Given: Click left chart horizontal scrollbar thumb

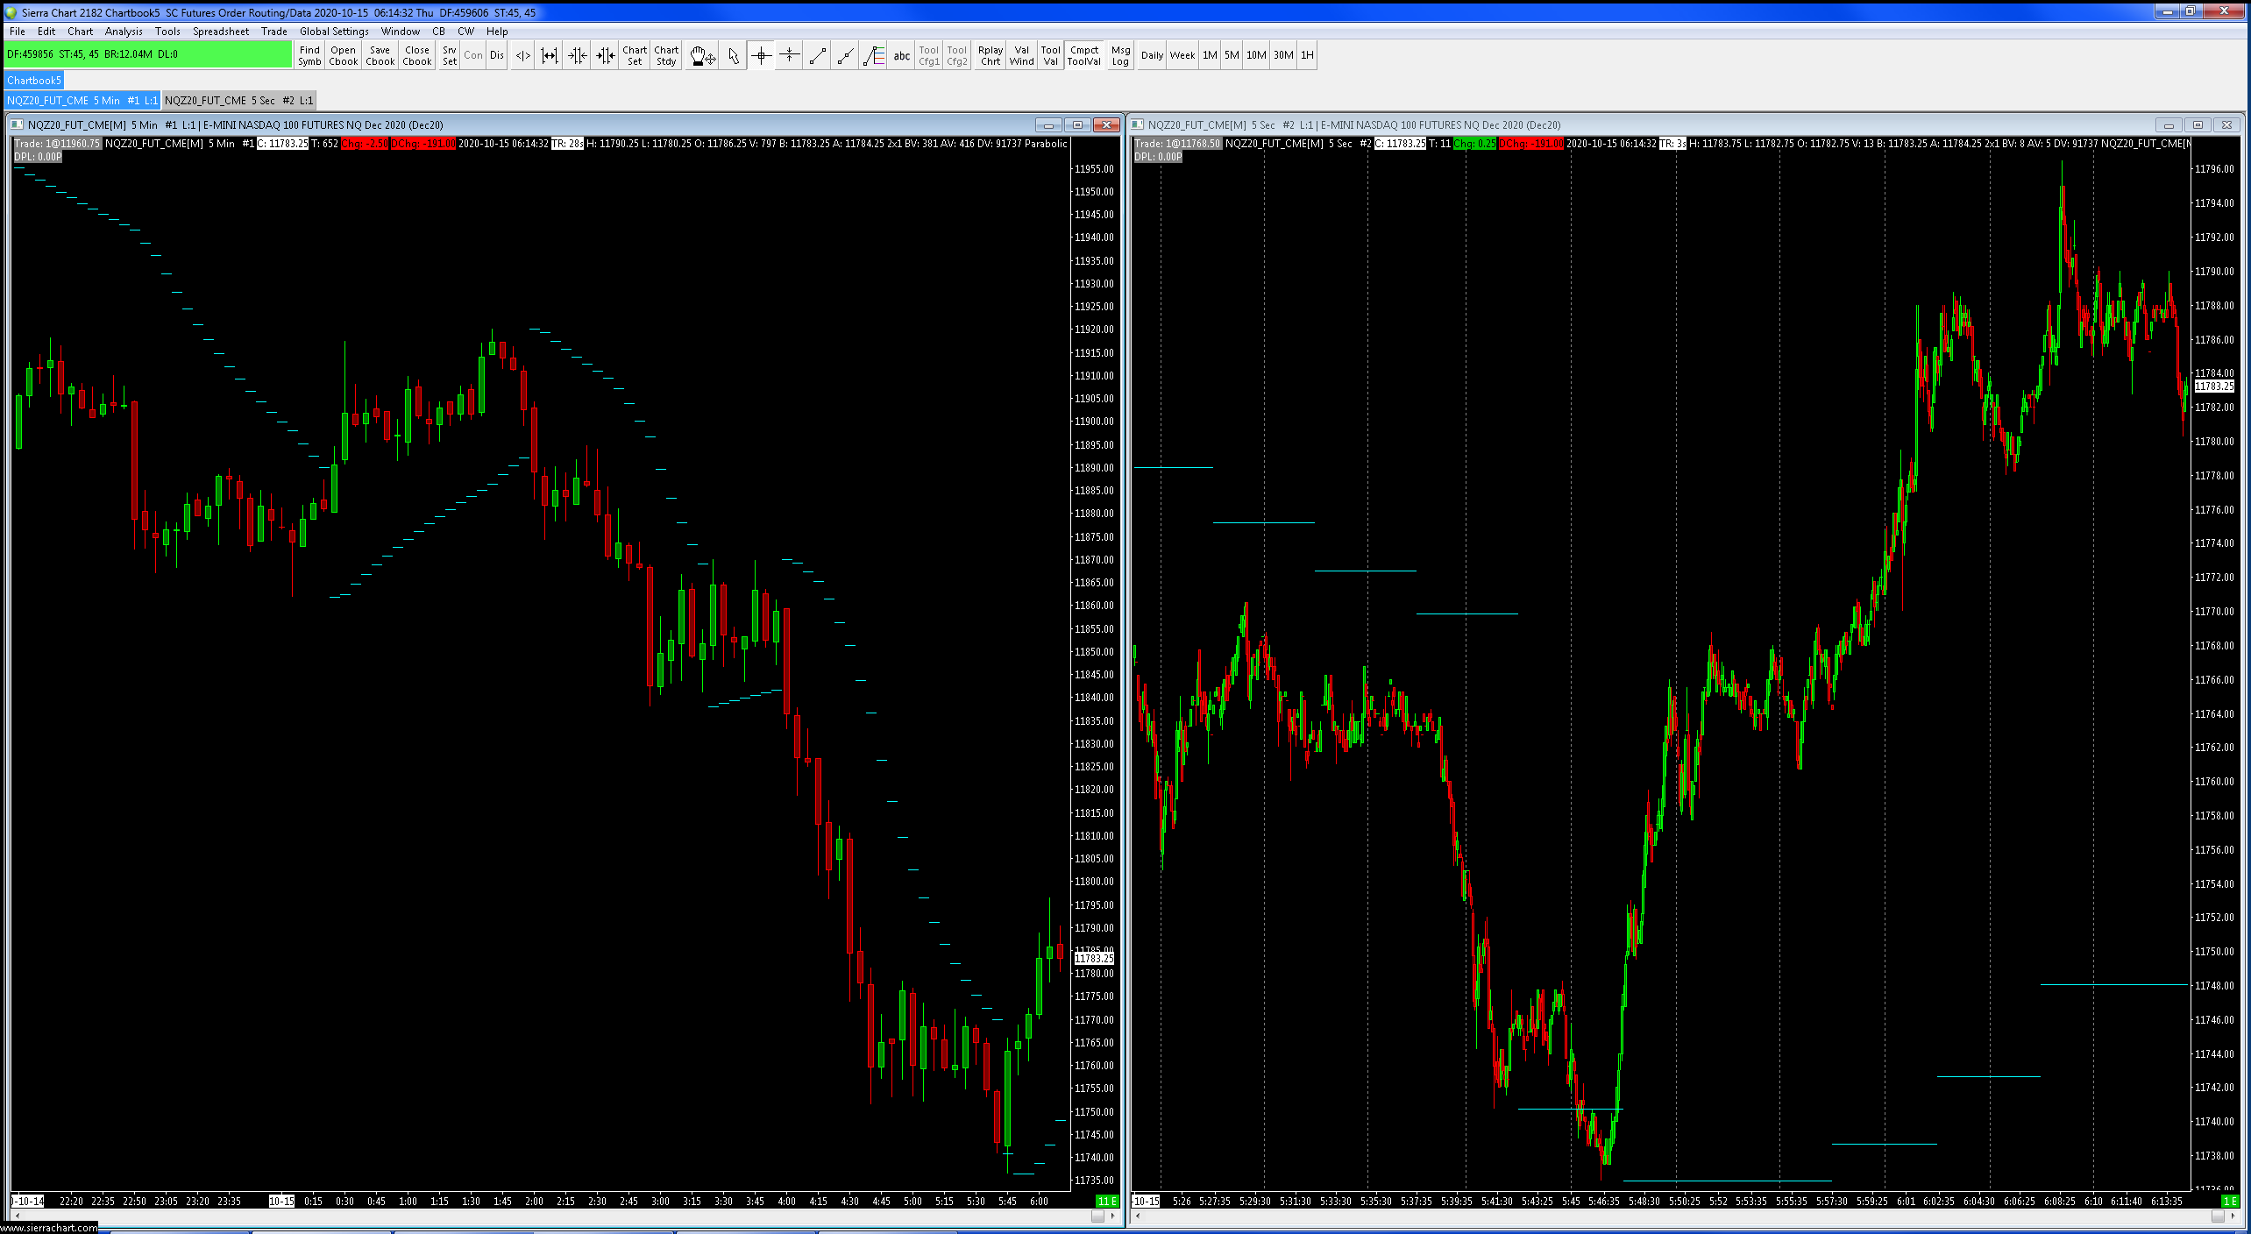Looking at the screenshot, I should (x=1097, y=1216).
